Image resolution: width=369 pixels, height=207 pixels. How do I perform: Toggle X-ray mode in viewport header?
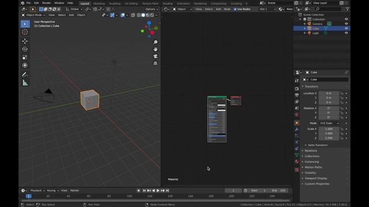(133, 15)
